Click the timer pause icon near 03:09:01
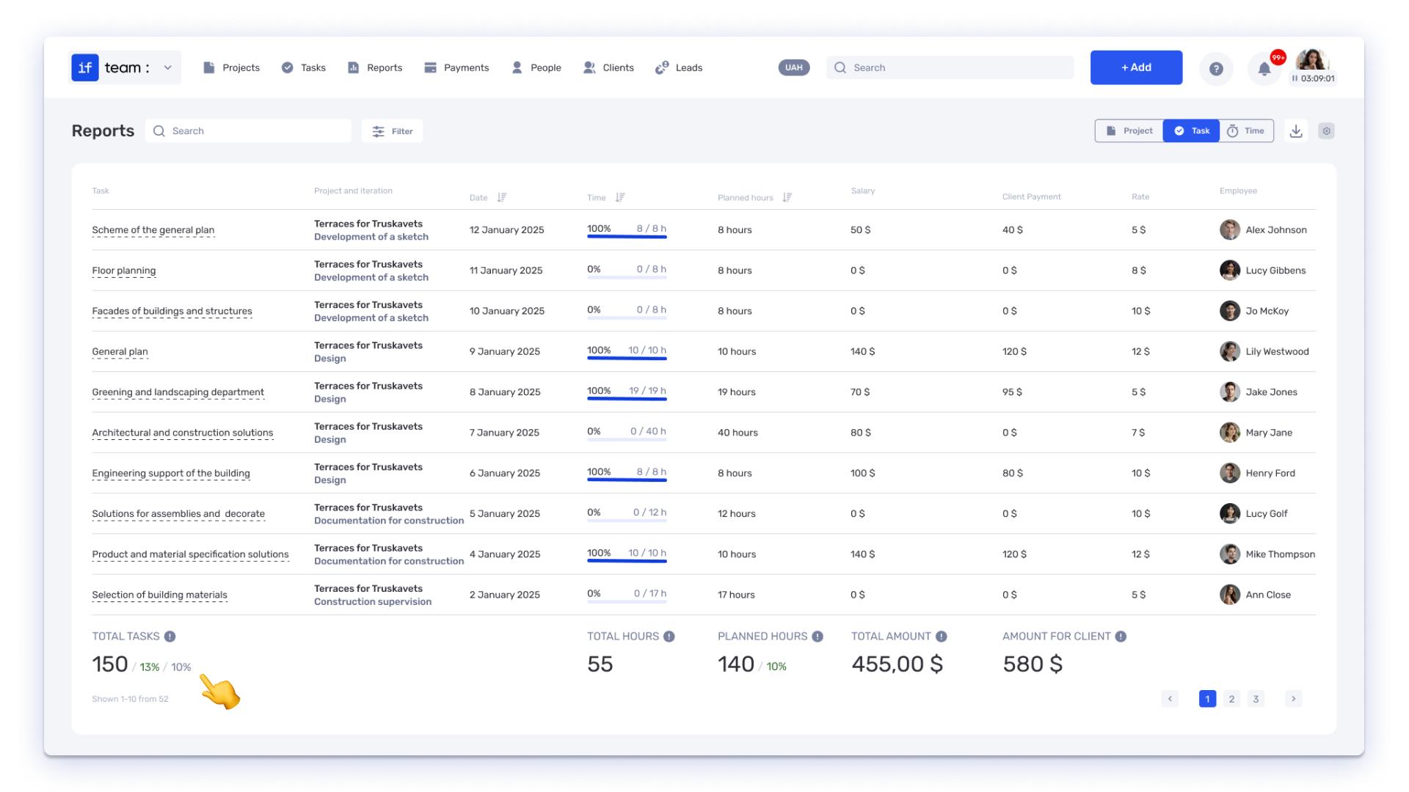This screenshot has width=1409, height=792. point(1295,78)
